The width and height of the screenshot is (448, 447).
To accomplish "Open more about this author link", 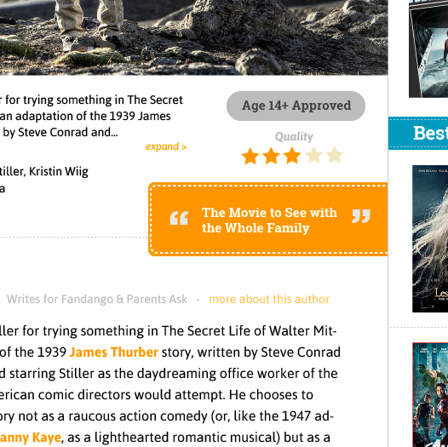I will [269, 300].
